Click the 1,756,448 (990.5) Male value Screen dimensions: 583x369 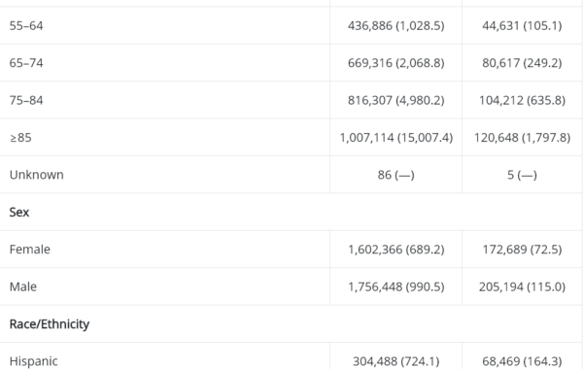(x=395, y=286)
